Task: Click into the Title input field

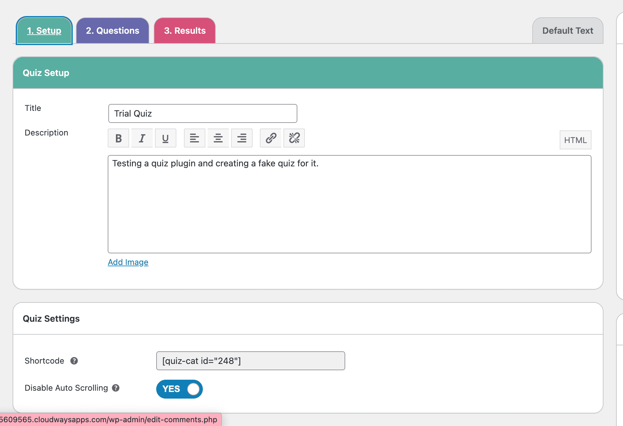Action: tap(203, 113)
